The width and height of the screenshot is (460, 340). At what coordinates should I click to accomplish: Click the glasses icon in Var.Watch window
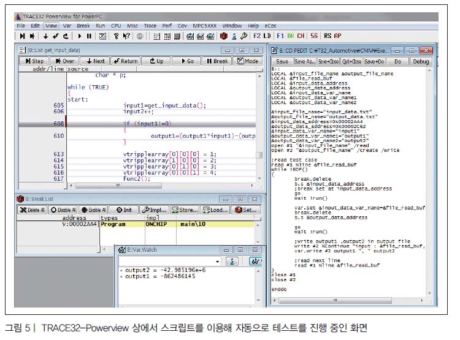[255, 261]
